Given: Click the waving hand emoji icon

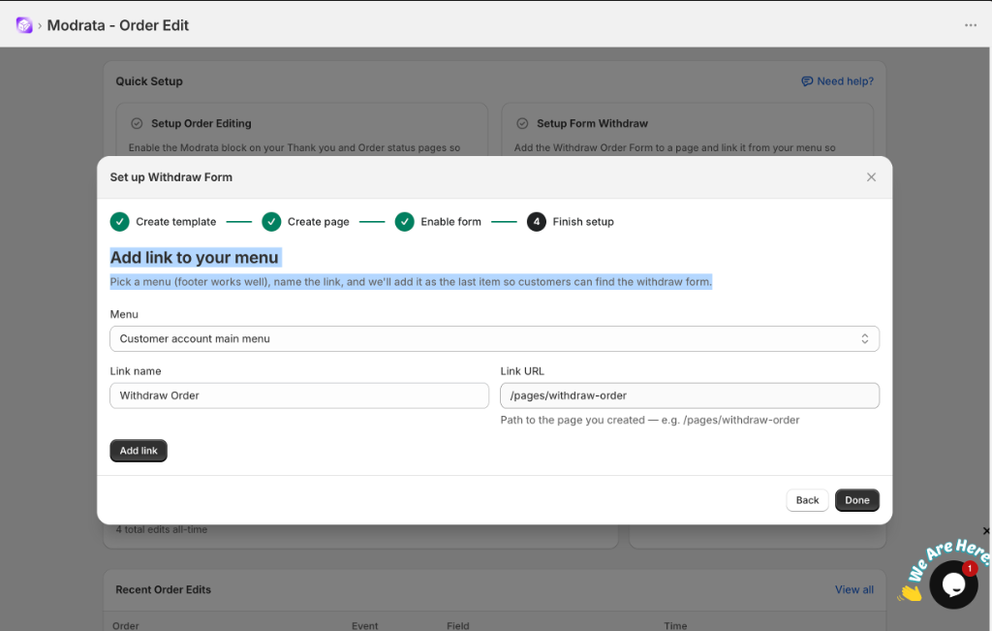Looking at the screenshot, I should [910, 592].
